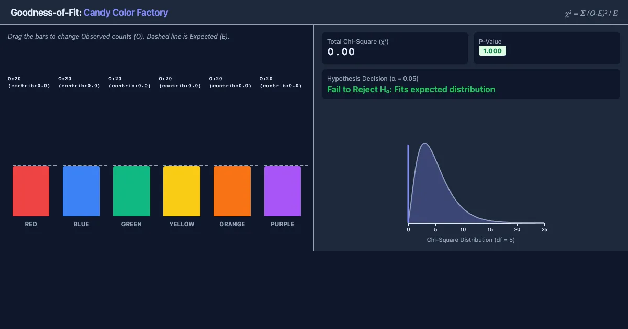Click the RED label
The width and height of the screenshot is (628, 329).
[x=31, y=224]
